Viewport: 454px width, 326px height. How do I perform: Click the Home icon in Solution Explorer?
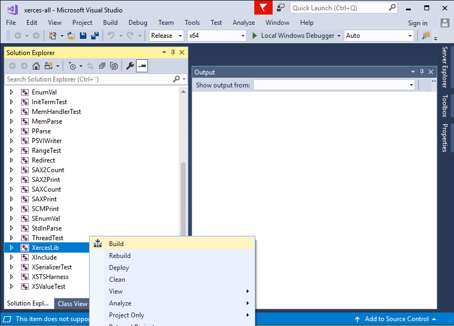click(x=36, y=66)
